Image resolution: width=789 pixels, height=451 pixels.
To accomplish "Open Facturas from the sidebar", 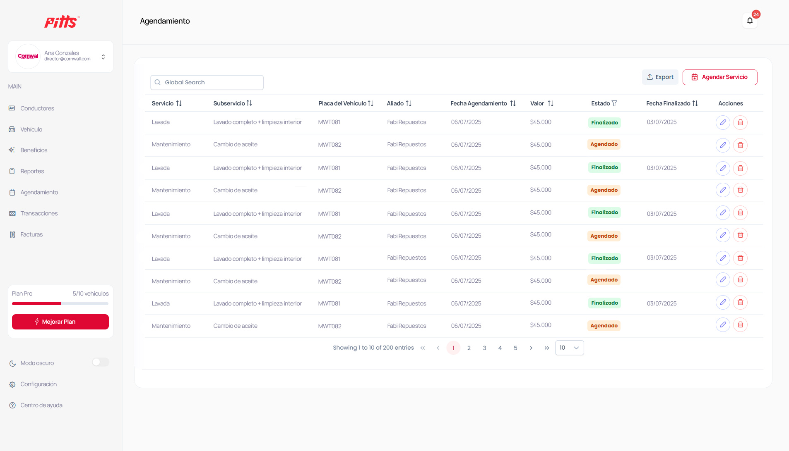I will tap(31, 234).
